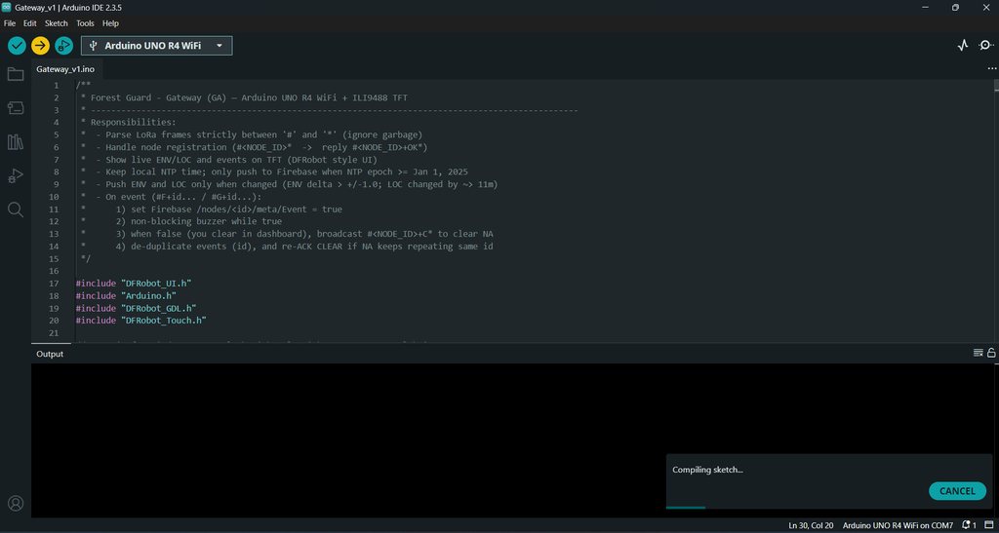Click the "Responsibilities:" comment line
Screen dimensions: 999x533
129,122
